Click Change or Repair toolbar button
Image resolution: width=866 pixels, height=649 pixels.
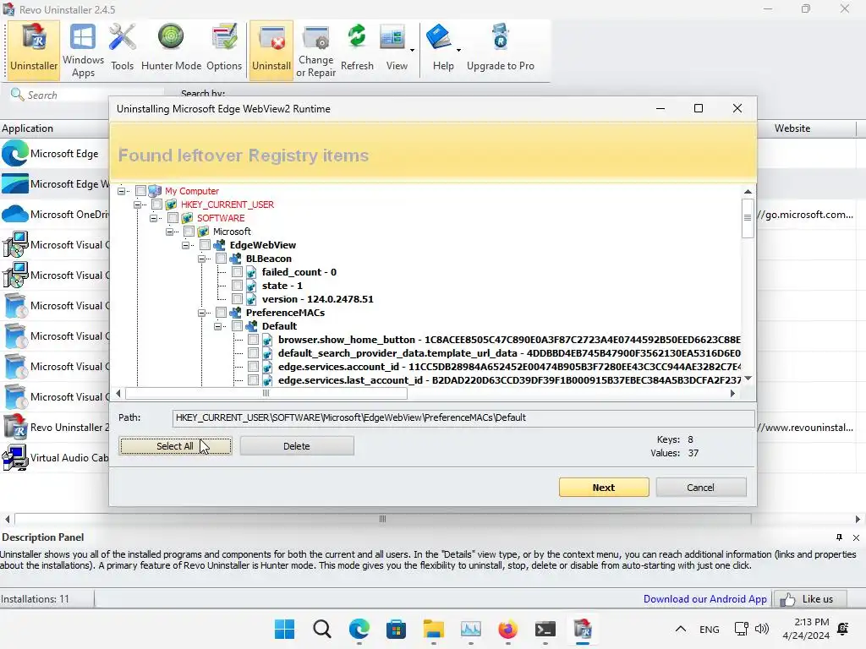(316, 50)
